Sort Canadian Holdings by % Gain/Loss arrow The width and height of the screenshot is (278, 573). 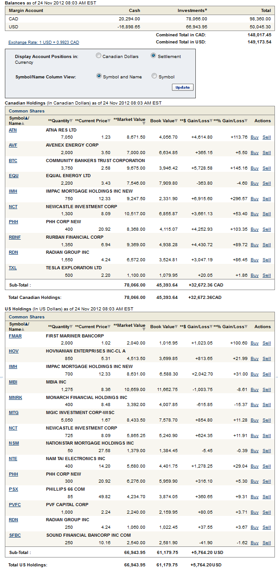tap(246, 121)
